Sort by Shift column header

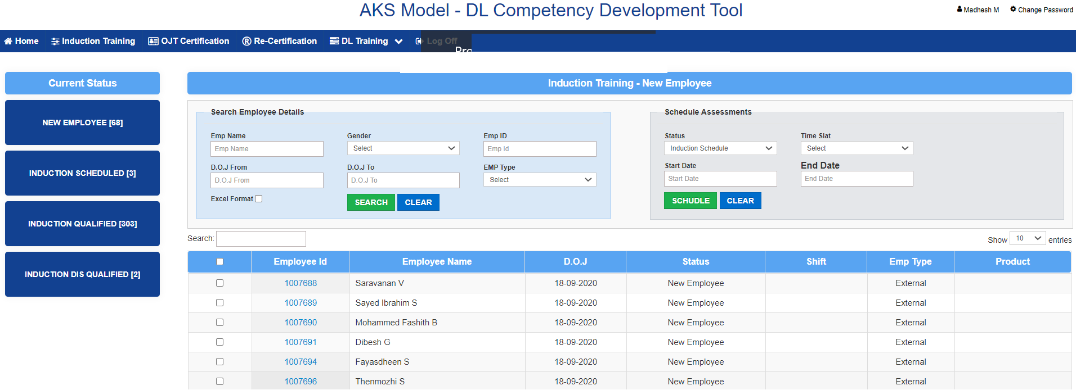[816, 262]
